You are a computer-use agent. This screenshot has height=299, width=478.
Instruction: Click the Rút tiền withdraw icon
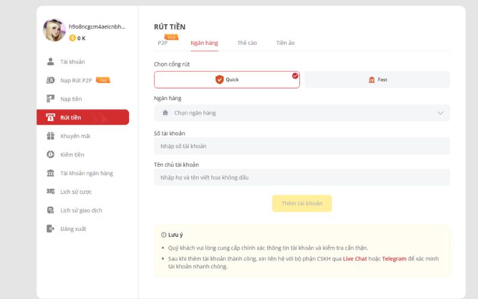pos(50,117)
